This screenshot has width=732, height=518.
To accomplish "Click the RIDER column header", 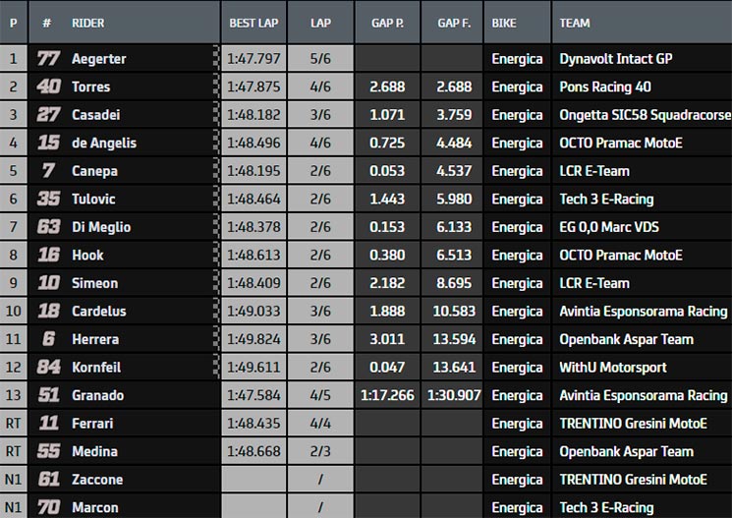I will click(x=87, y=23).
